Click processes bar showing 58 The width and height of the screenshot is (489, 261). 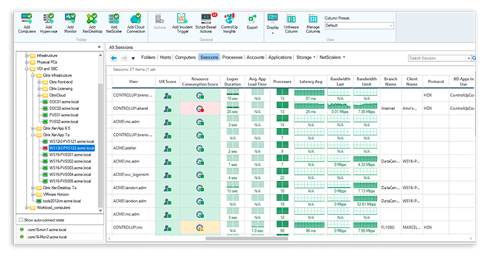pyautogui.click(x=282, y=225)
